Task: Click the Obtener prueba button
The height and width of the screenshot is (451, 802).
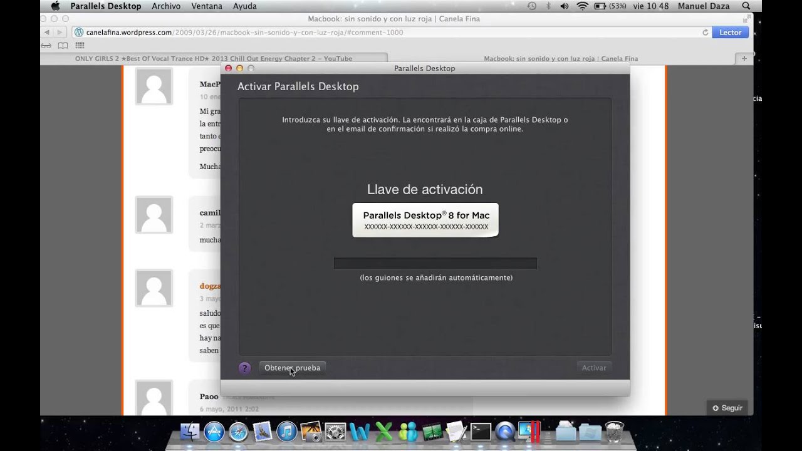Action: tap(292, 368)
